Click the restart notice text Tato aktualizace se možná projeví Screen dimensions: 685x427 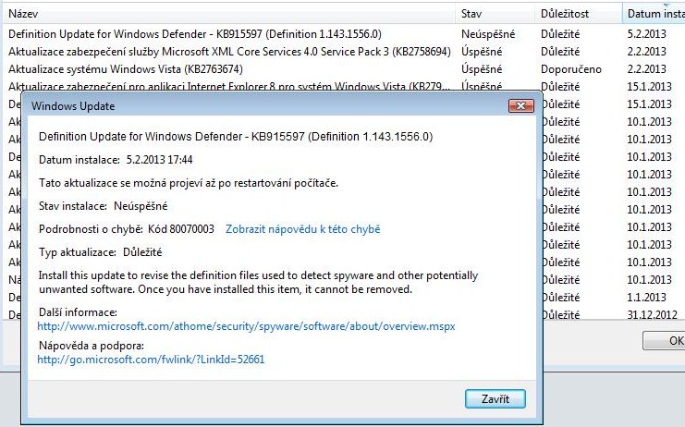point(189,183)
